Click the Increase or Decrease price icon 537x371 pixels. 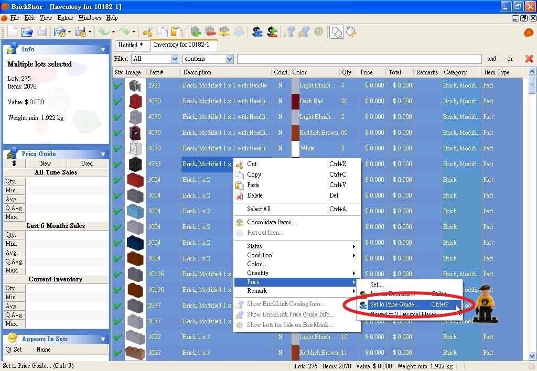[x=272, y=32]
